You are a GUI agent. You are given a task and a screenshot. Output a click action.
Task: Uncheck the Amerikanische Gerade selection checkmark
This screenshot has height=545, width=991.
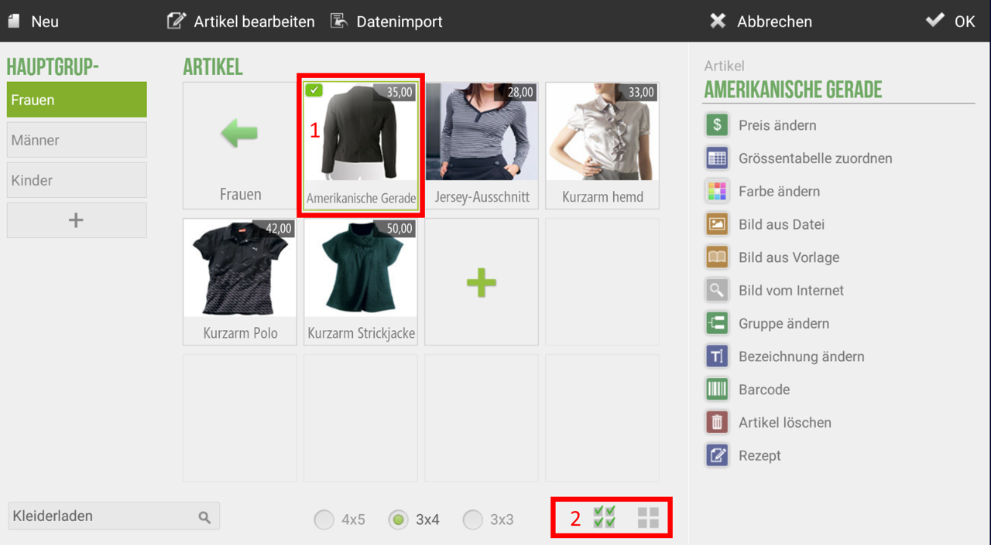[314, 90]
